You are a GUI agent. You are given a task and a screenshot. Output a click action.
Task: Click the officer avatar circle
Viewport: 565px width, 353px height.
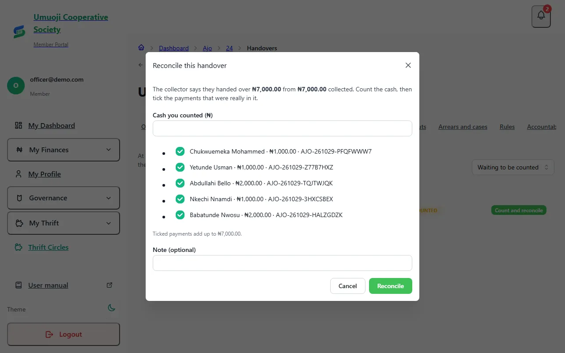16,85
